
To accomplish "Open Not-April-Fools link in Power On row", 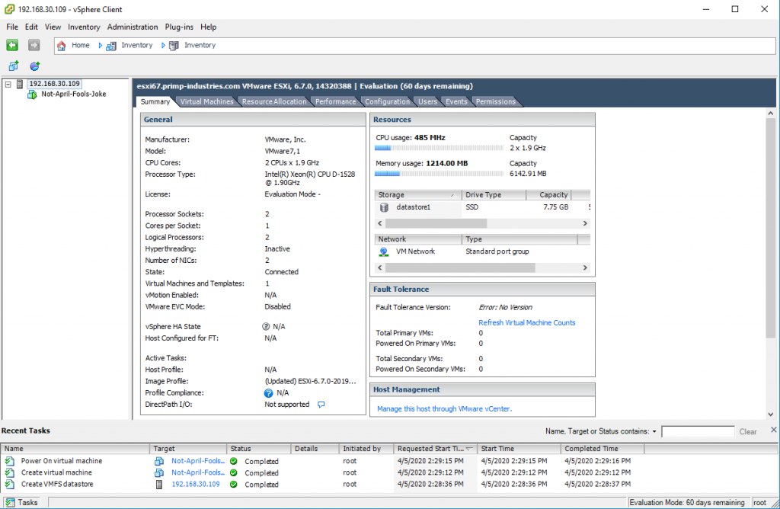I will click(198, 461).
